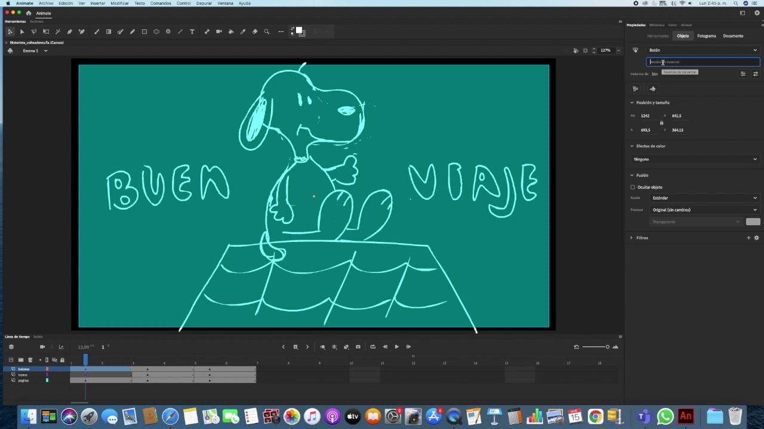This screenshot has width=764, height=429.
Task: Play the timeline animation
Action: pyautogui.click(x=396, y=347)
